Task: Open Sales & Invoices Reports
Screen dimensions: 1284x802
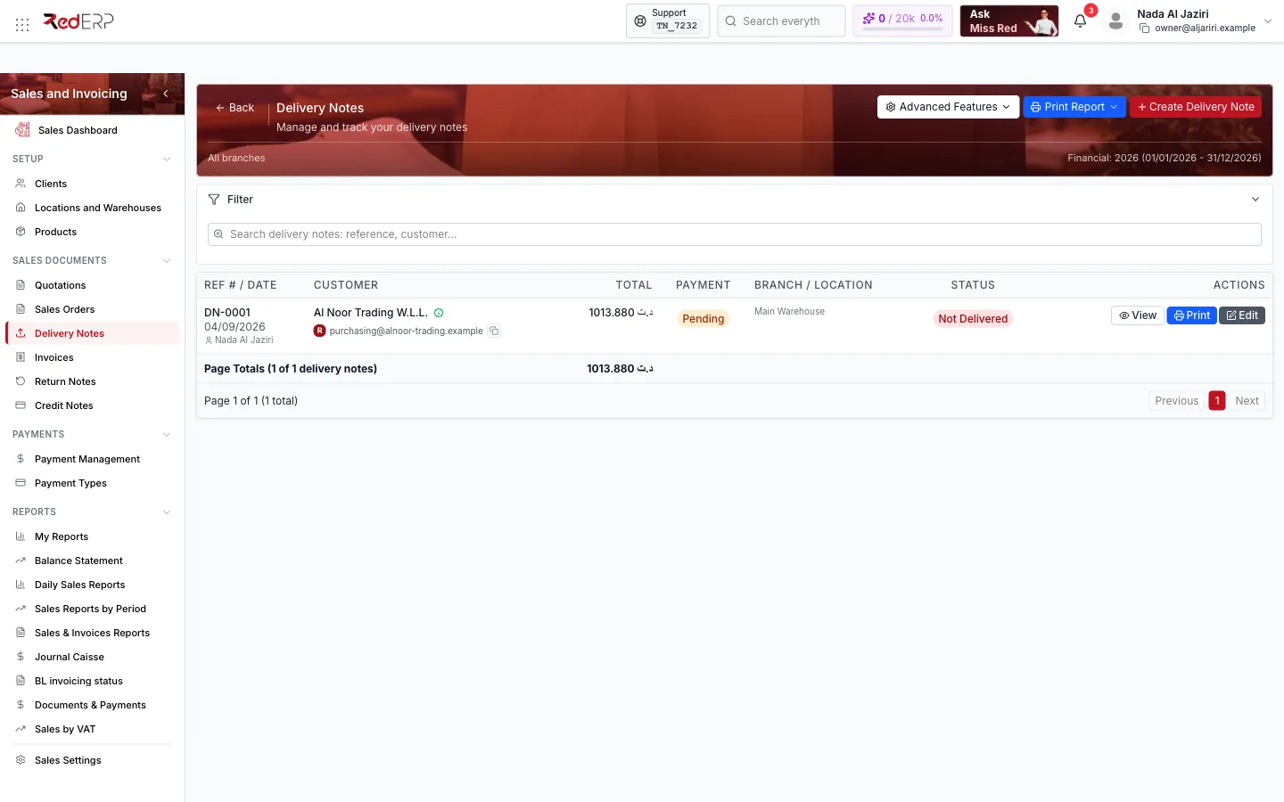Action: pyautogui.click(x=92, y=633)
